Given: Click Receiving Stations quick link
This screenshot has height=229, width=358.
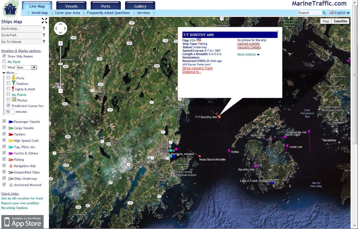Looking at the screenshot, I should coord(15,208).
